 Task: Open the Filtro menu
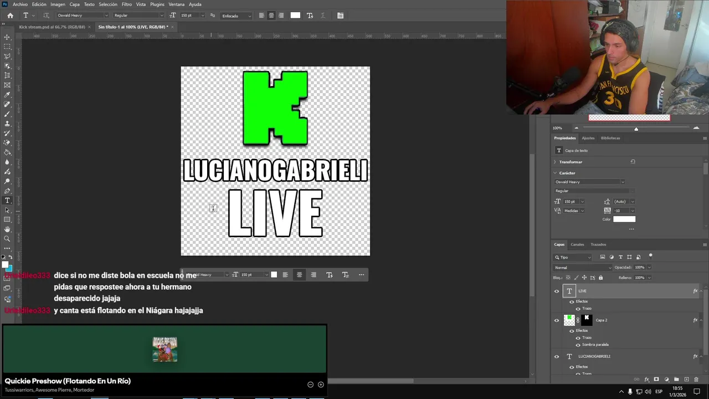pyautogui.click(x=127, y=4)
